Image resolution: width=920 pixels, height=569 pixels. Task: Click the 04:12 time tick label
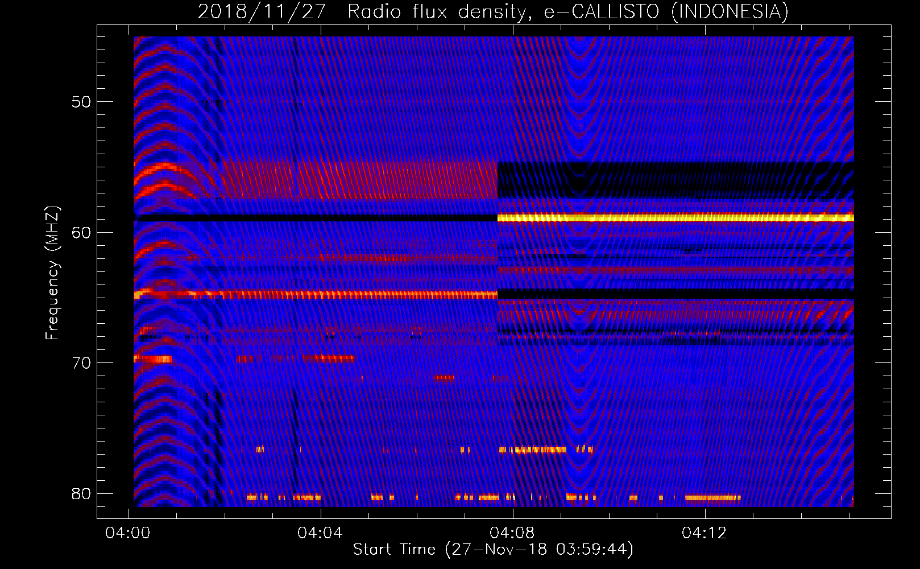(704, 533)
